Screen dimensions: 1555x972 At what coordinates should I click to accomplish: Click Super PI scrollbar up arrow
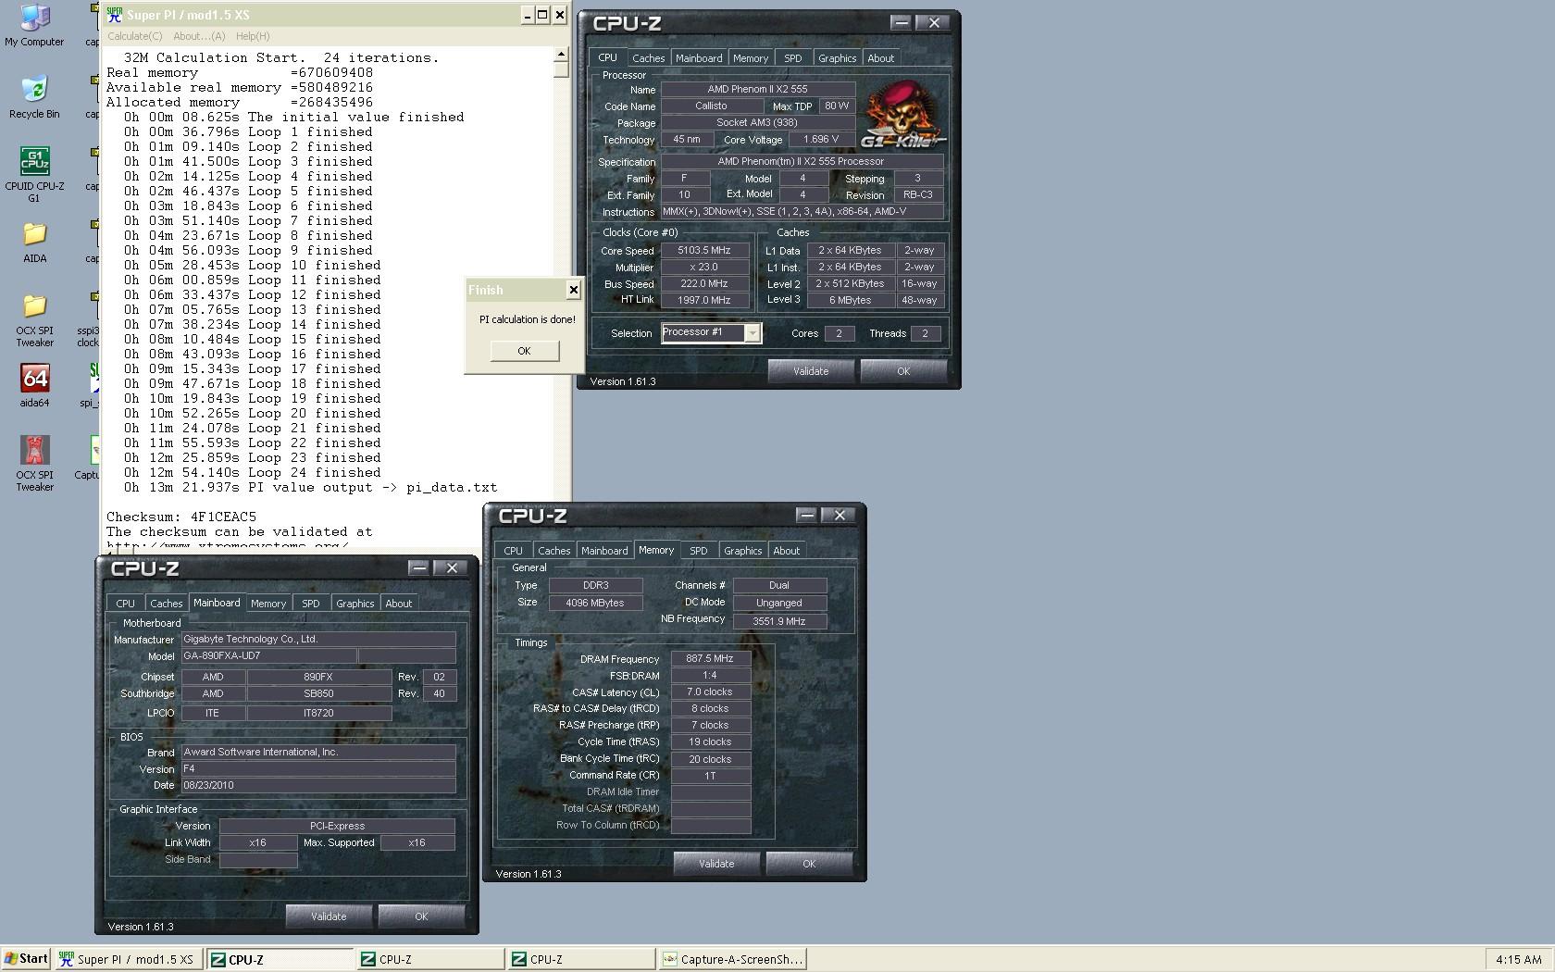point(561,55)
